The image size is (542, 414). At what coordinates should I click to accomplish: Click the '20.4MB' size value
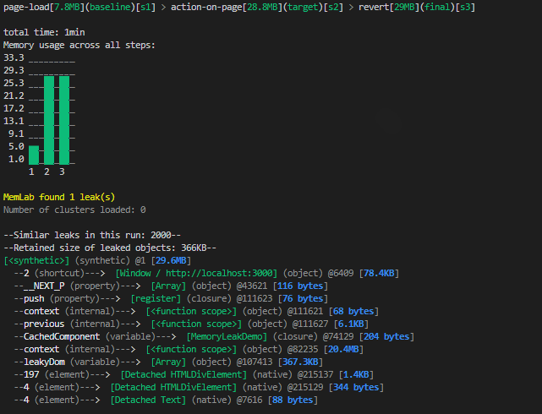(343, 350)
